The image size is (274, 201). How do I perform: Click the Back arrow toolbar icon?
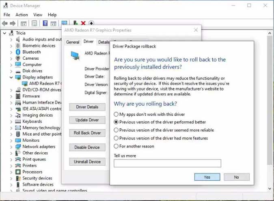5,23
